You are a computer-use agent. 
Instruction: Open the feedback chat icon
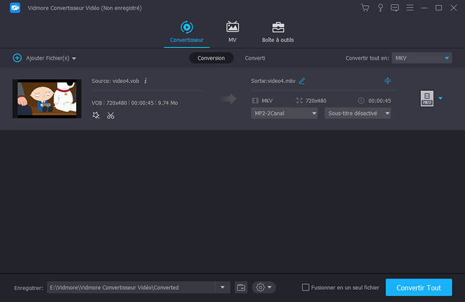tap(395, 8)
